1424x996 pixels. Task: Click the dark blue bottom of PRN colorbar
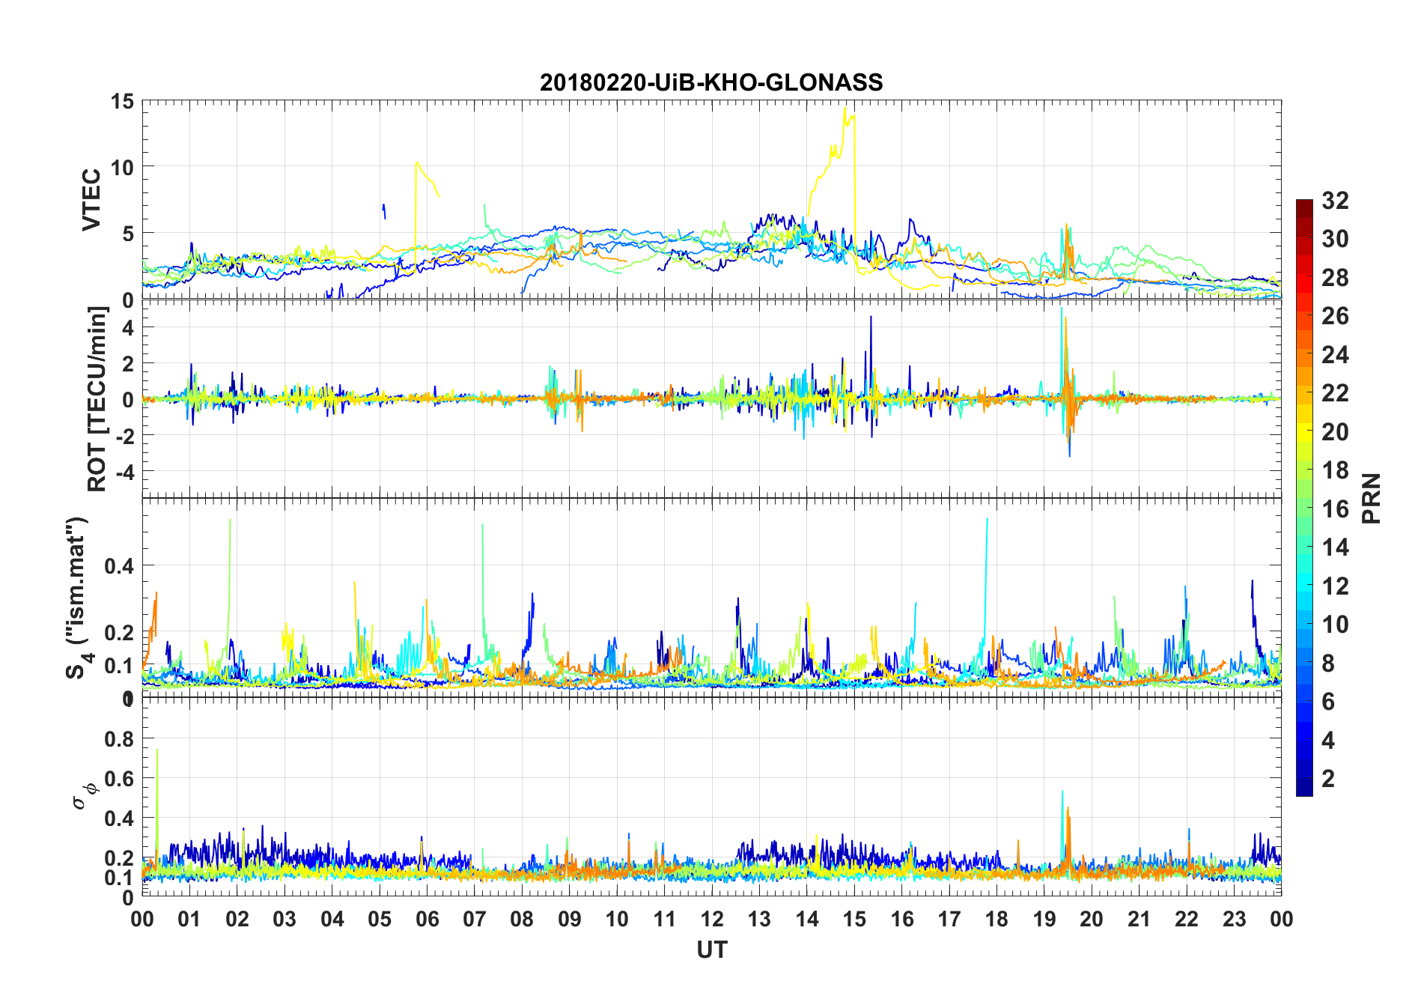click(x=1304, y=786)
